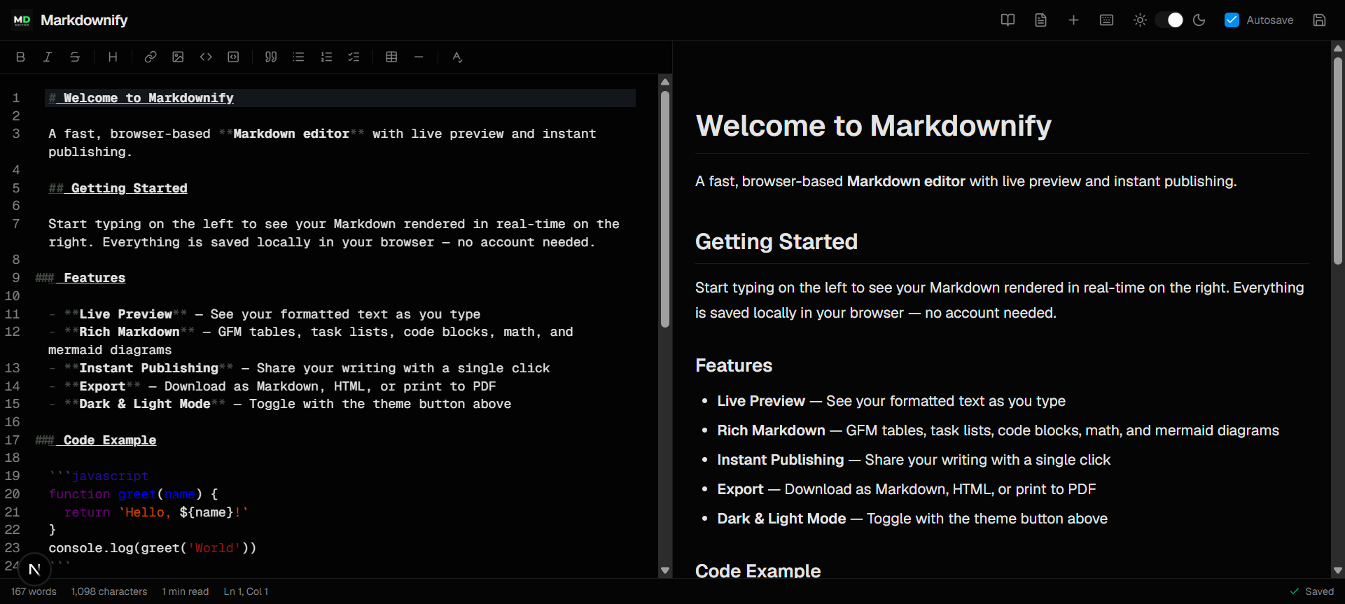Insert a code block using boxed code icon

pos(233,57)
